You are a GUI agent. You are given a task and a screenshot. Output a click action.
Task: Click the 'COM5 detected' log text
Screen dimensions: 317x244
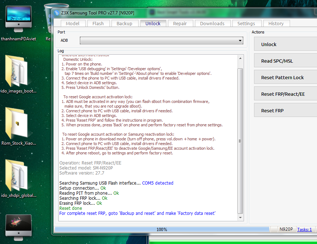[158, 183]
